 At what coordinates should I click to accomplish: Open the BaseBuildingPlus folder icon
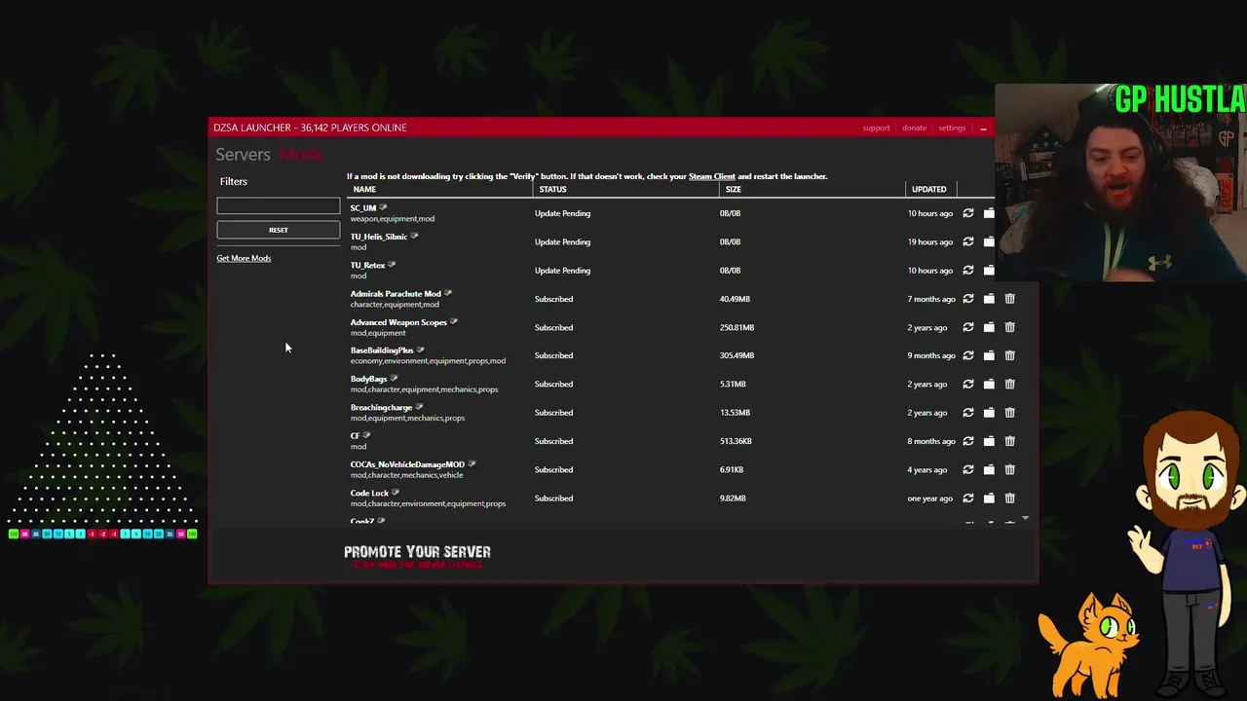pyautogui.click(x=989, y=355)
